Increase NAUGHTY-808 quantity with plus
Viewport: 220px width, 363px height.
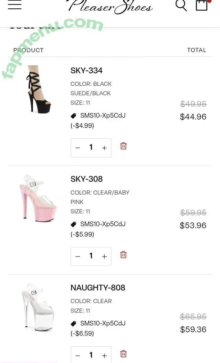[104, 356]
